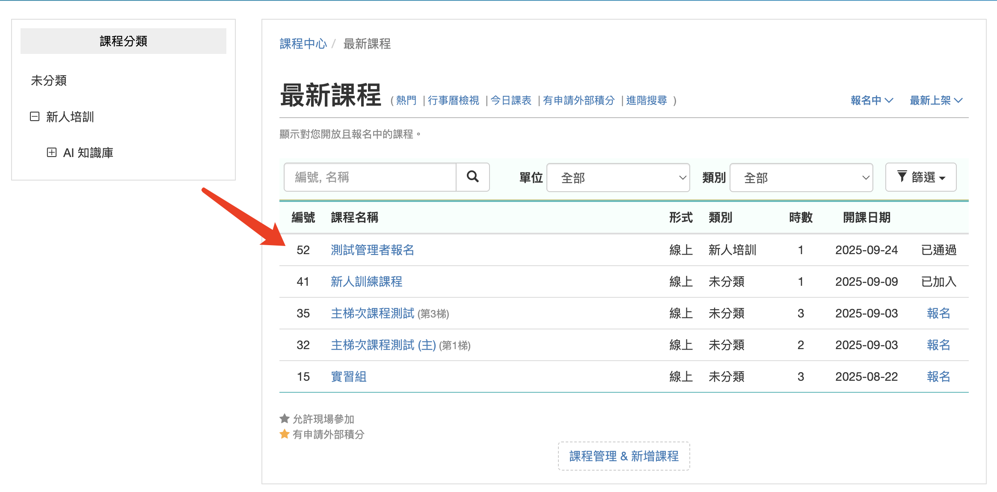
Task: Click 報名 for course 35
Action: click(938, 313)
